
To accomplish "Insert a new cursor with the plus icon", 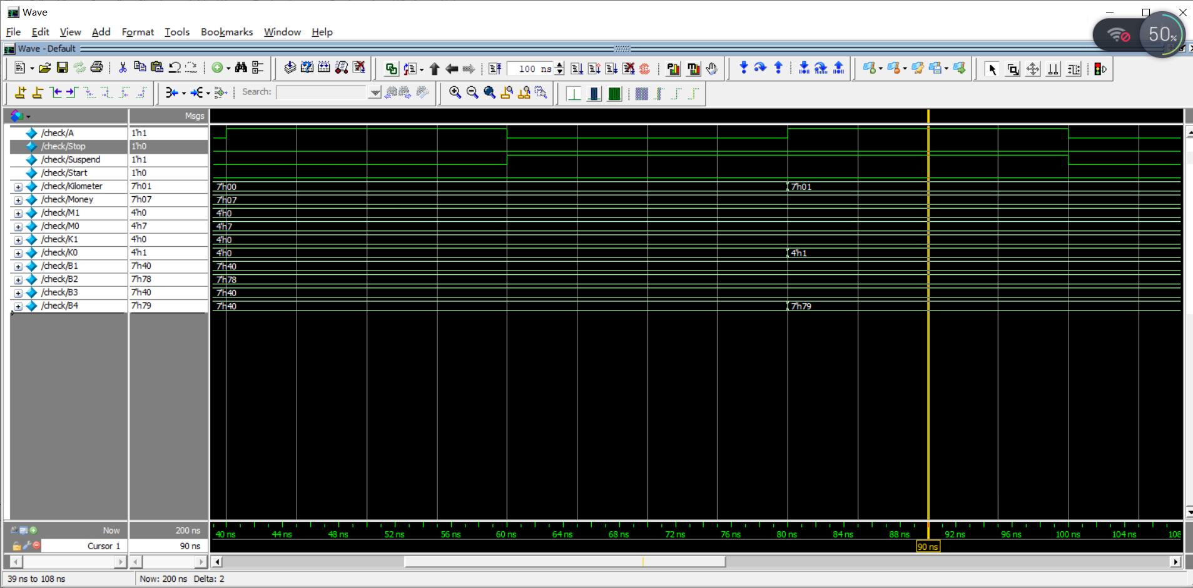I will (20, 92).
